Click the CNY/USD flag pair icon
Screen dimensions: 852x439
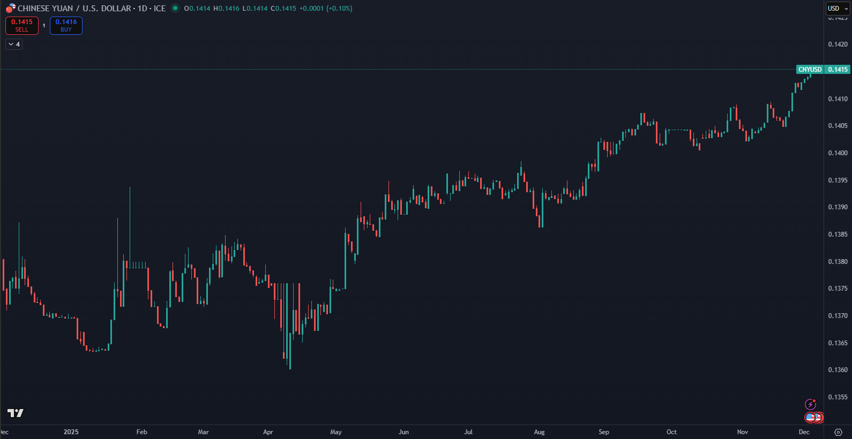pyautogui.click(x=11, y=8)
